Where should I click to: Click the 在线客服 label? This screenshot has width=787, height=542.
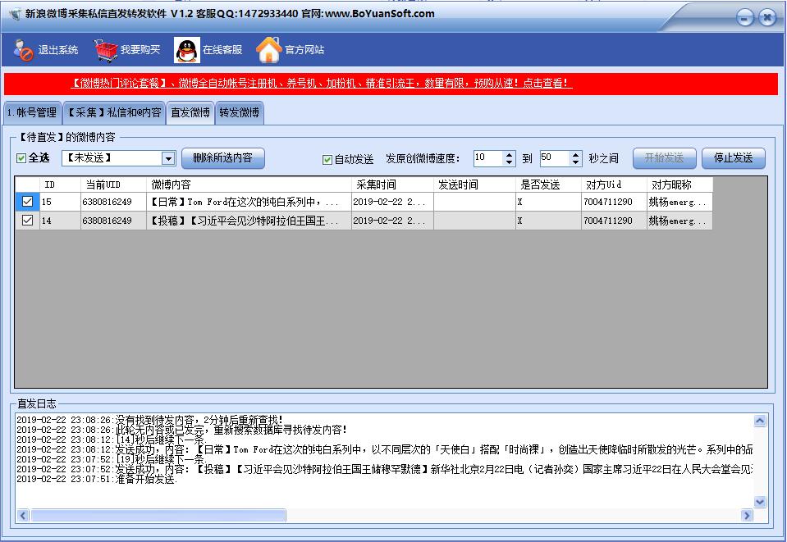[x=222, y=50]
